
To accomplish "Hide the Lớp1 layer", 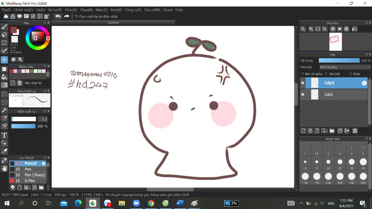I will pyautogui.click(x=303, y=94).
